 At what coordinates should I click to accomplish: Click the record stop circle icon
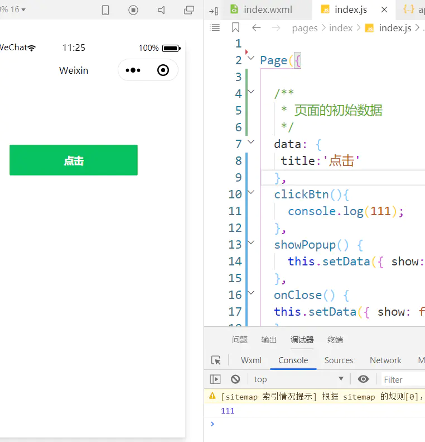(133, 10)
